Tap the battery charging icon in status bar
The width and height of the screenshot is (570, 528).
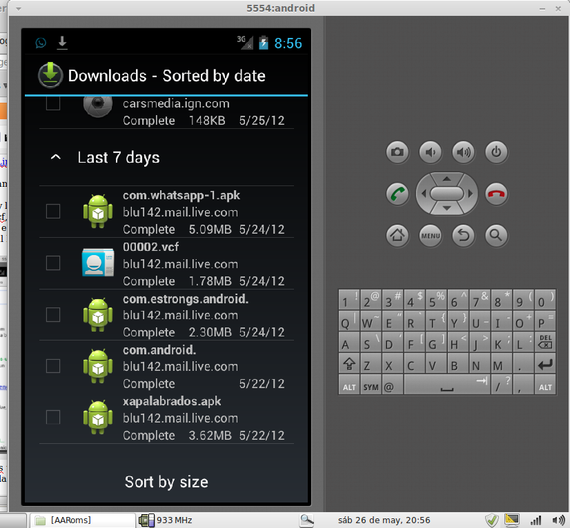(263, 43)
